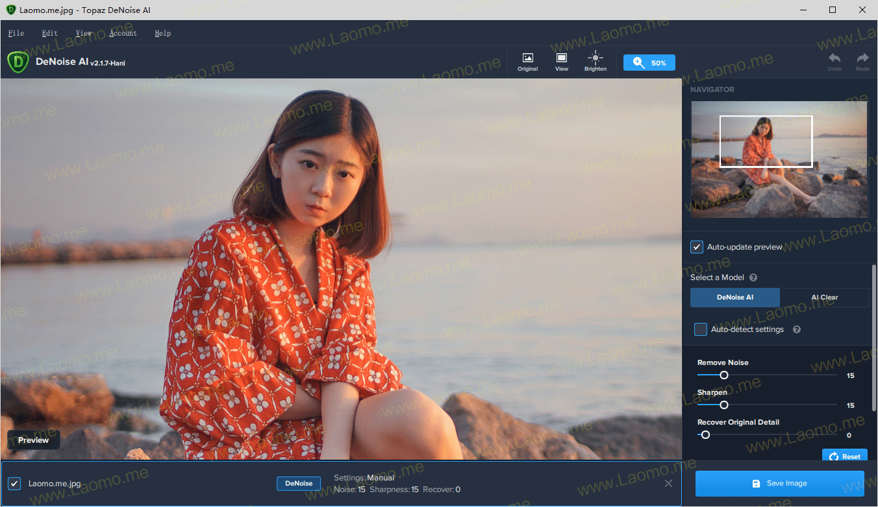Click the Save Image button
The height and width of the screenshot is (507, 878).
tap(779, 484)
